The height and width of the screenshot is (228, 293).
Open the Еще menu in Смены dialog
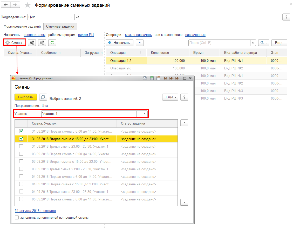tap(170, 97)
